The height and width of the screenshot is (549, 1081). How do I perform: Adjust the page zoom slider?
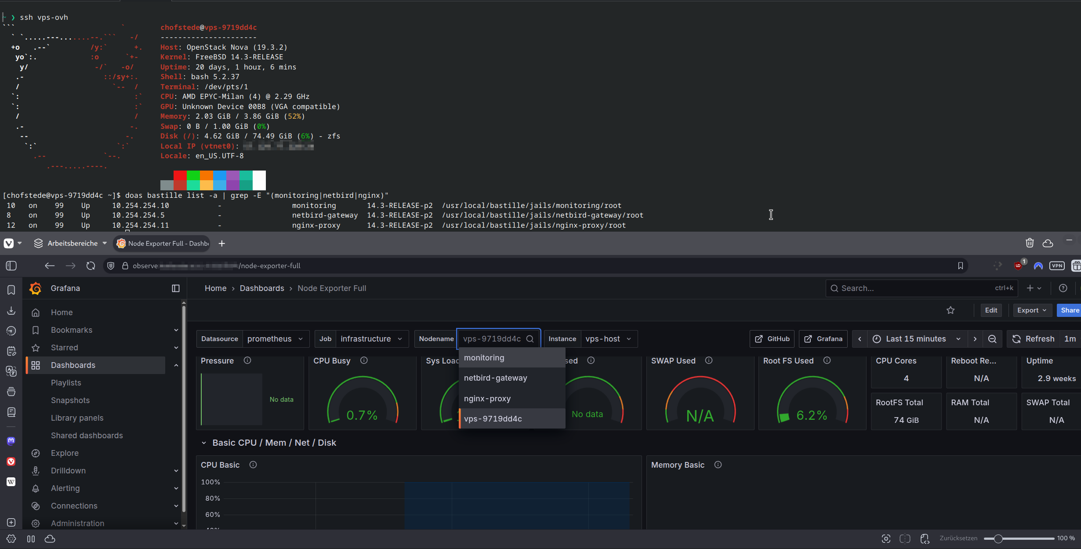pos(998,538)
